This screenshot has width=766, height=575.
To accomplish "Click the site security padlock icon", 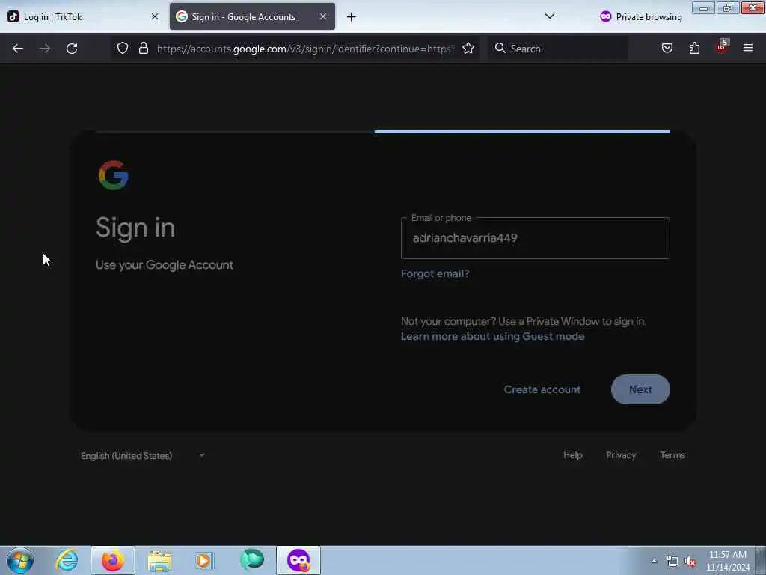I will pyautogui.click(x=143, y=48).
